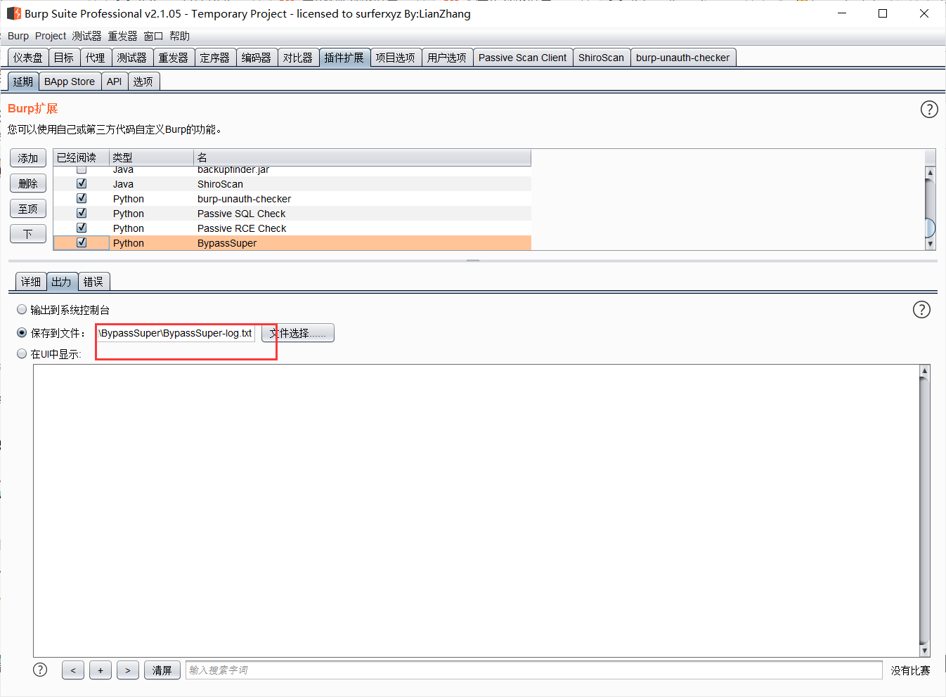Click extensions table scrollbar up arrow
The image size is (946, 697).
coord(931,172)
